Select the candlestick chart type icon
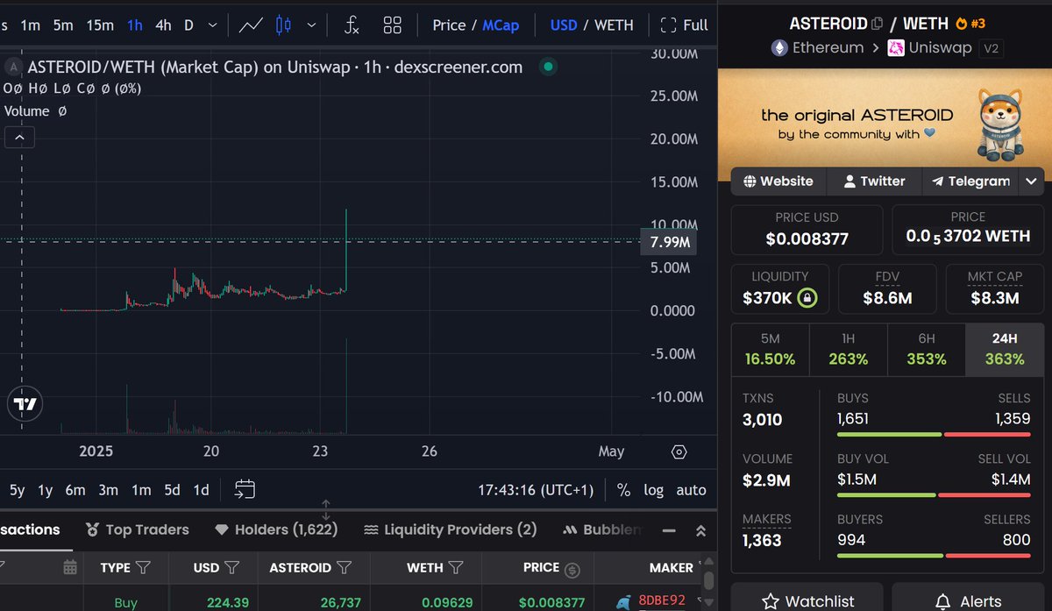1052x611 pixels. pyautogui.click(x=283, y=25)
